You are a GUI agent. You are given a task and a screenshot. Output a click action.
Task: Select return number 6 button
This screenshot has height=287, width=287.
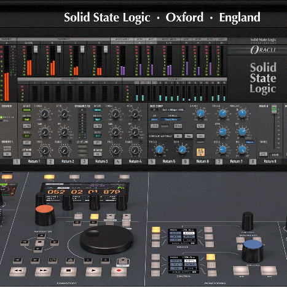point(186,162)
